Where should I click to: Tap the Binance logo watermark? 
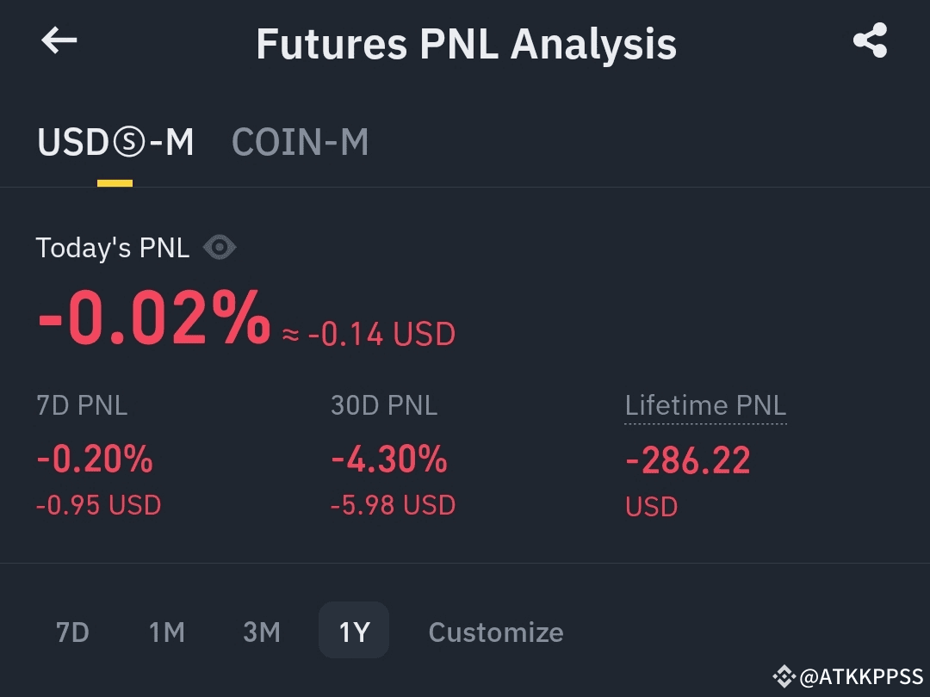click(784, 676)
